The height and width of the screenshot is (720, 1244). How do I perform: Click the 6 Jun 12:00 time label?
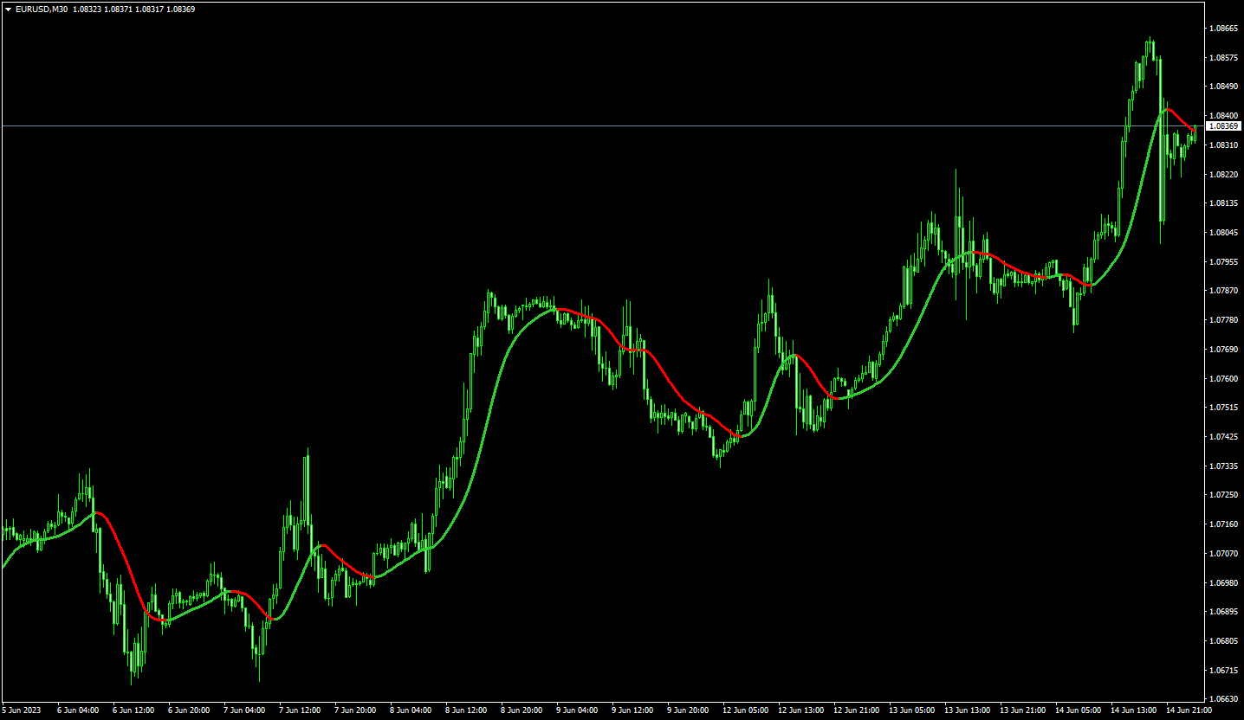(133, 710)
